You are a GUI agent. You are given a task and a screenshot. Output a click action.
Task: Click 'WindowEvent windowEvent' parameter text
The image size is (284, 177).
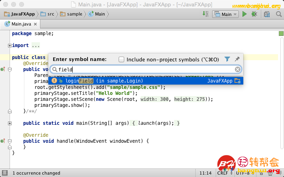pyautogui.click(x=109, y=141)
